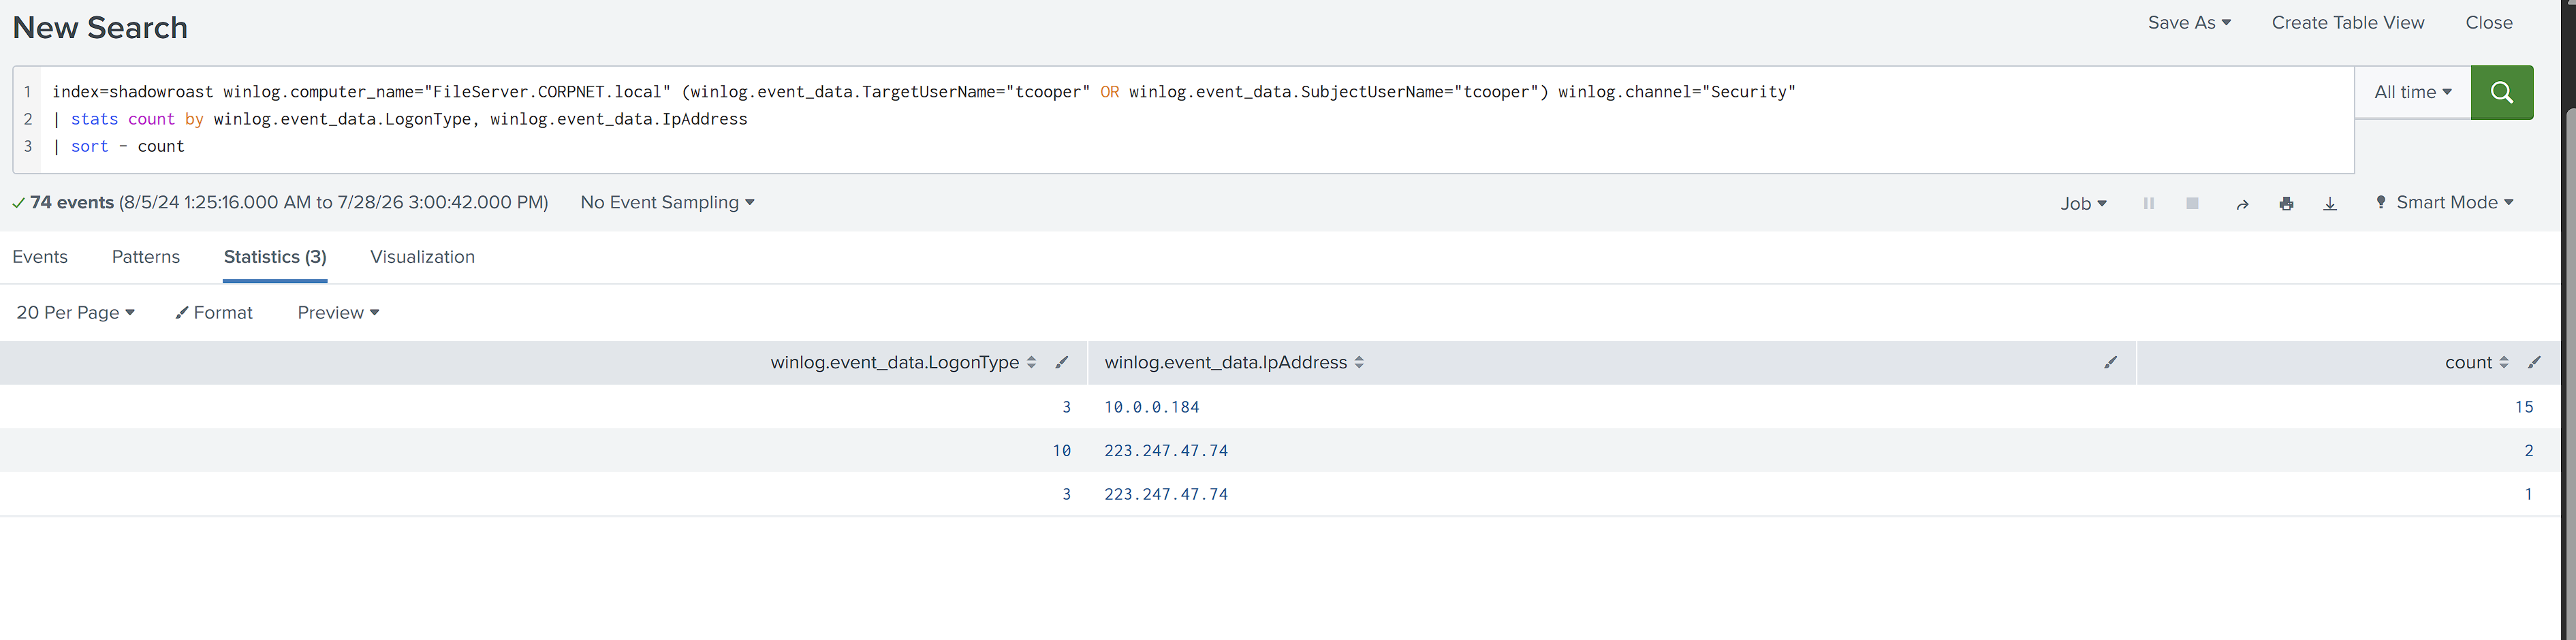Open Format options

214,312
